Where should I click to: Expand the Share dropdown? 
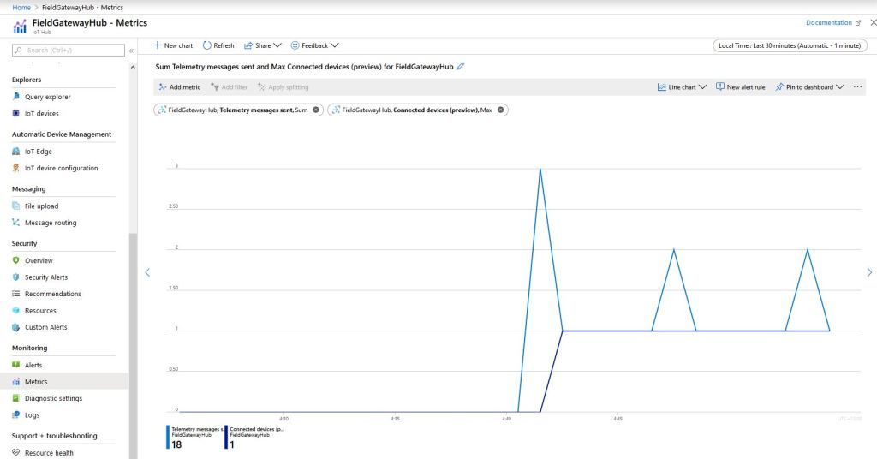(262, 45)
